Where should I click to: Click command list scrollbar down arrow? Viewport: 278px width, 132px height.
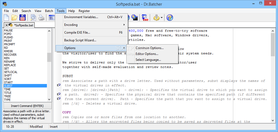(x=49, y=99)
